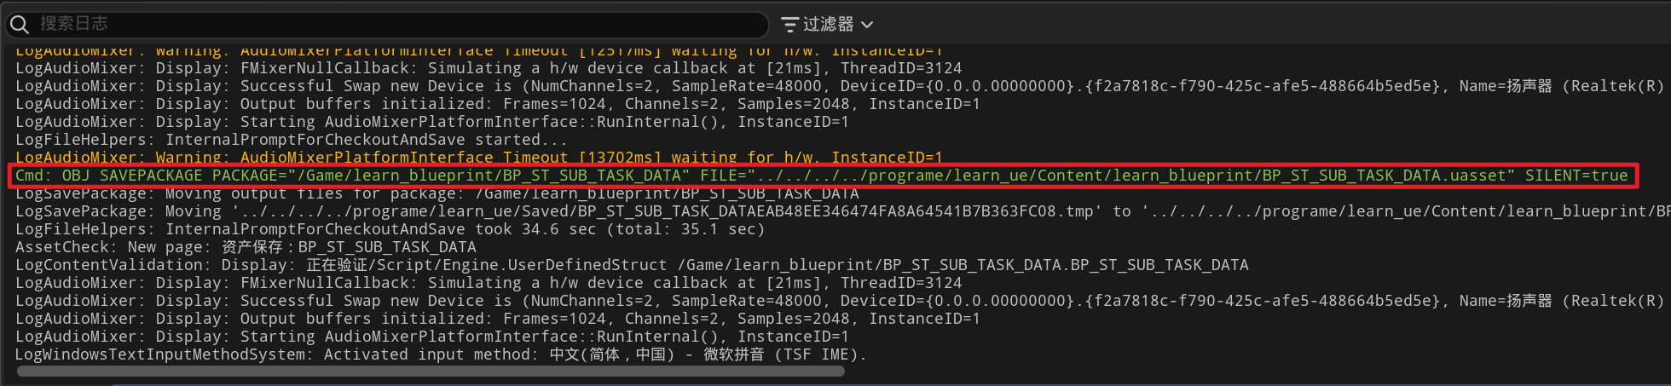
Task: Select the LogWindowsTextInputMethodSystem input method line
Action: 440,354
